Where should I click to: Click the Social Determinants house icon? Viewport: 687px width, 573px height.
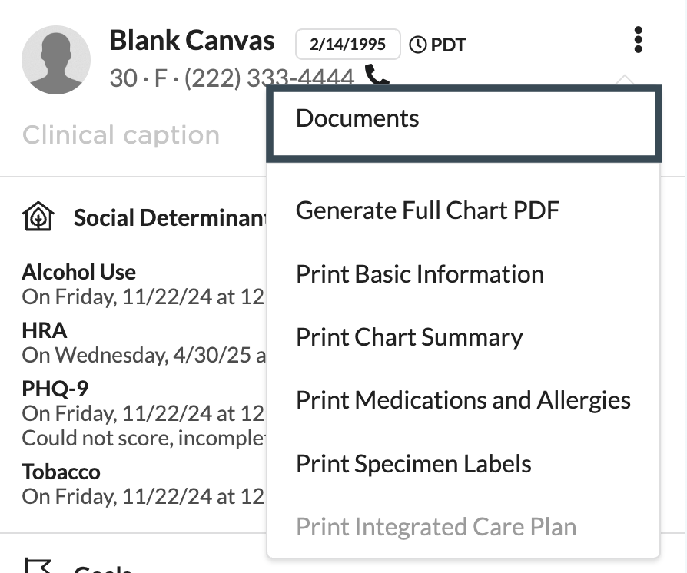pos(39,218)
